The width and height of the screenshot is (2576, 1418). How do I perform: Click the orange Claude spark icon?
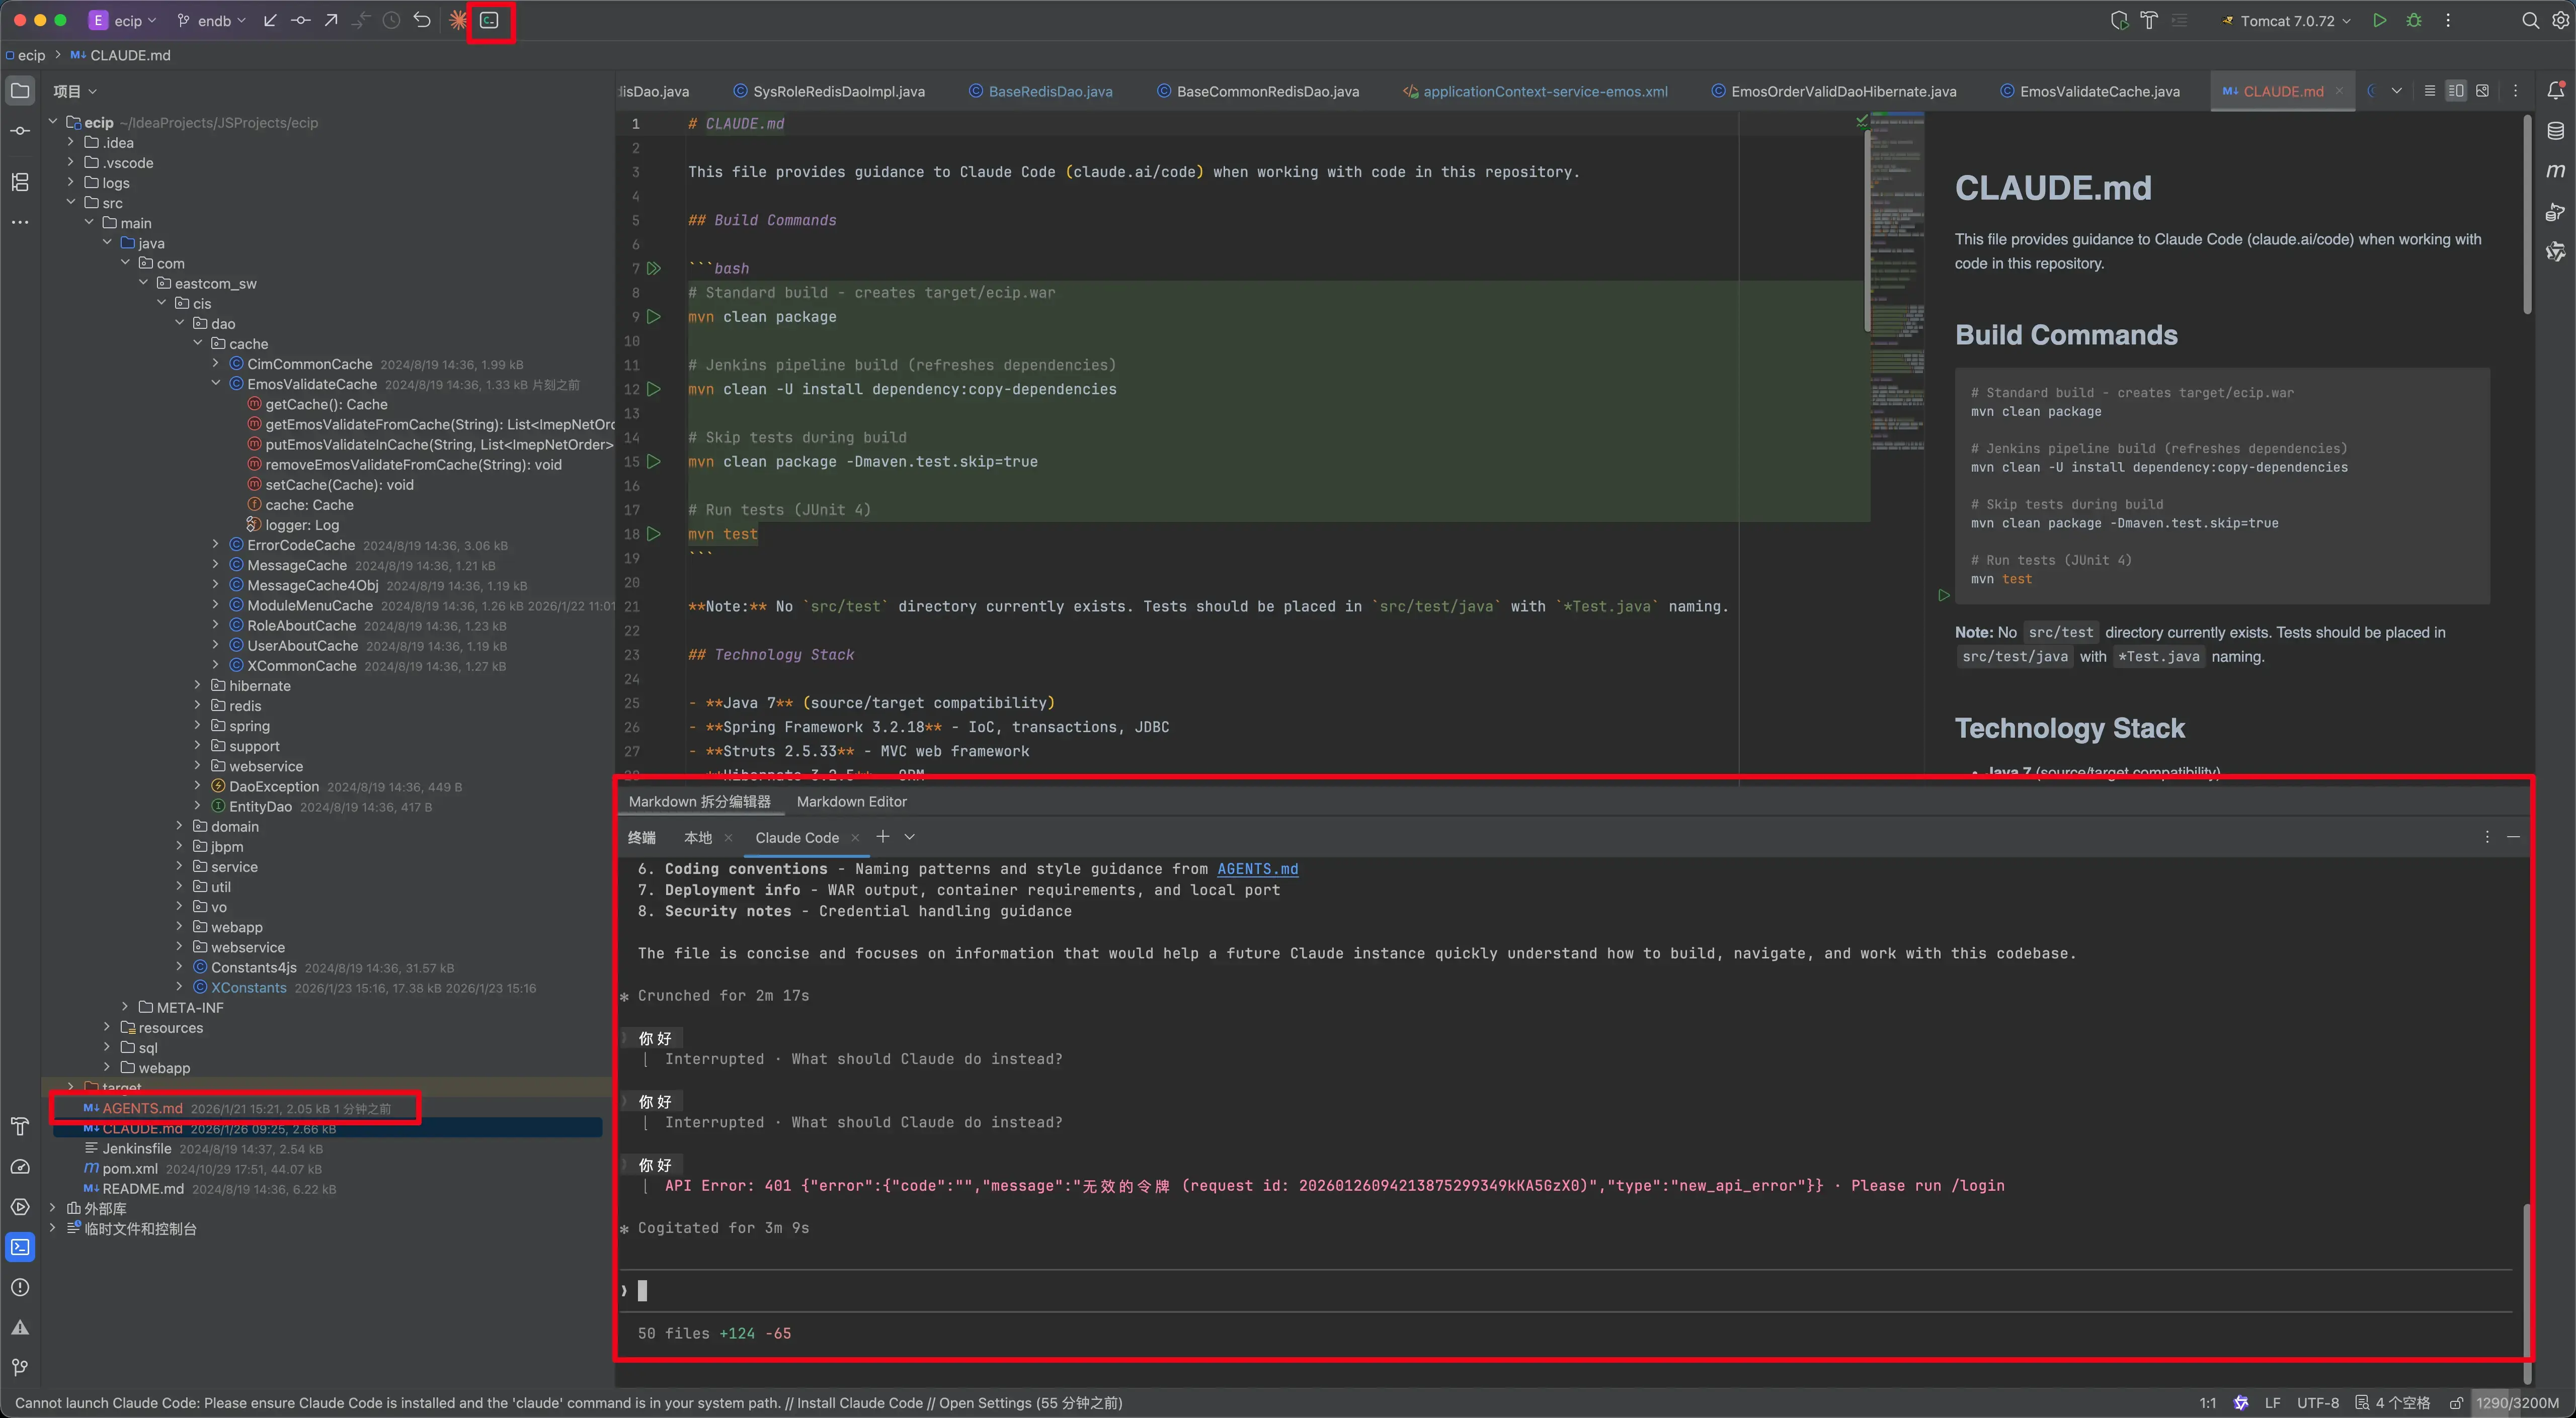[x=457, y=20]
